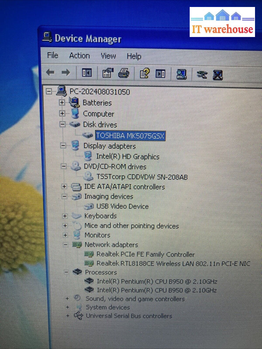Expand the Batteries category
This screenshot has height=349, width=262.
click(62, 102)
